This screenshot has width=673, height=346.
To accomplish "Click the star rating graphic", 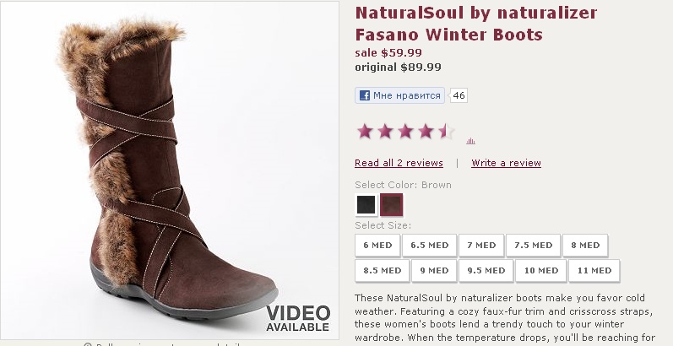I will point(404,132).
